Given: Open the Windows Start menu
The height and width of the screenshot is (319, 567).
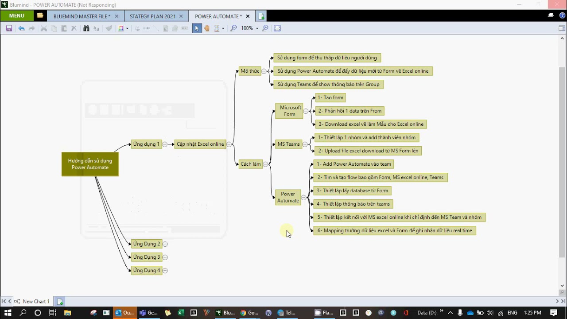Looking at the screenshot, I should (8, 313).
